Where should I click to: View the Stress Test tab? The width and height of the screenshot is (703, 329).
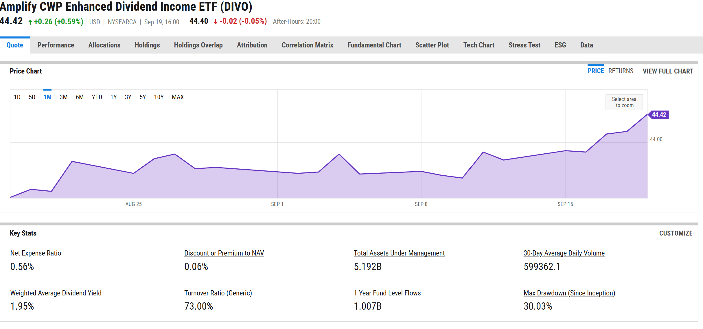coord(524,45)
